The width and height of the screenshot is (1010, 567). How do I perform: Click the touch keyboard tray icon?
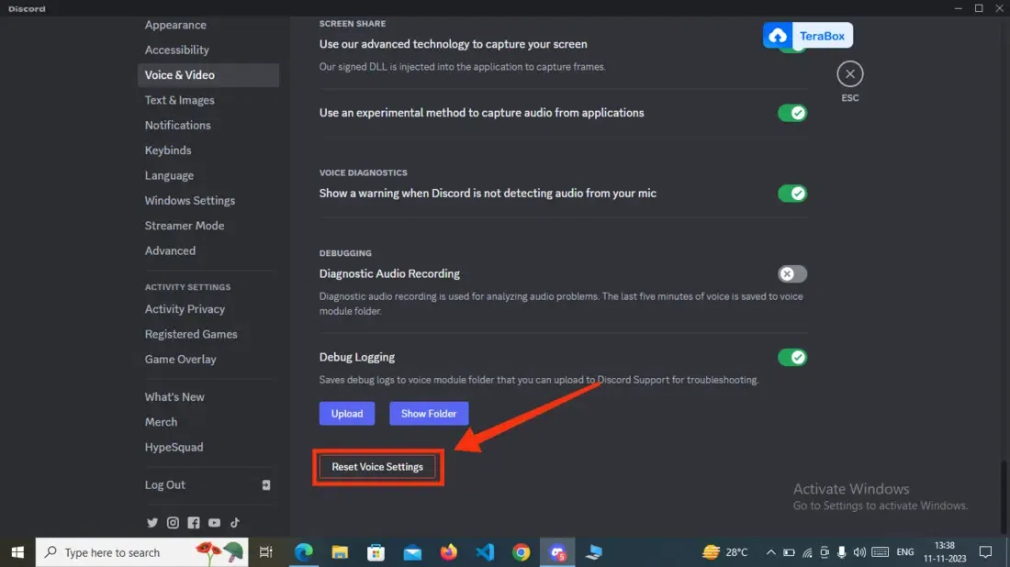point(880,552)
